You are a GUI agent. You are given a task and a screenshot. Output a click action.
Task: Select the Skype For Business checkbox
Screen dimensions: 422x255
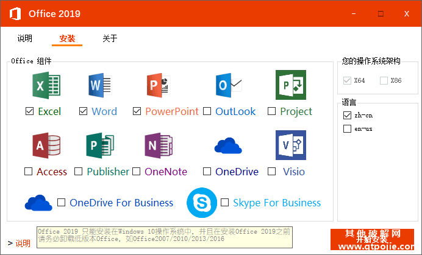coord(225,202)
